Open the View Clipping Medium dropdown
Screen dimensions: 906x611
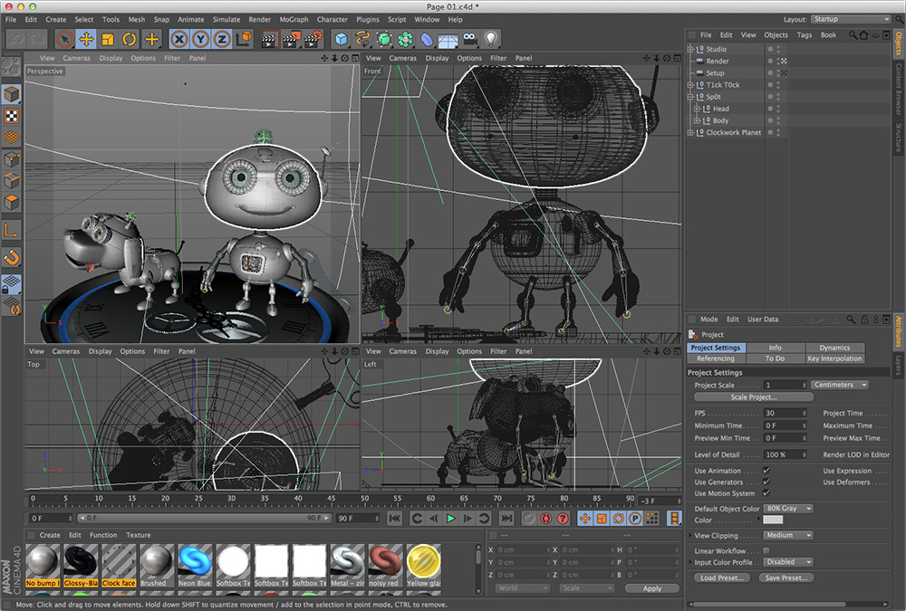tap(788, 535)
